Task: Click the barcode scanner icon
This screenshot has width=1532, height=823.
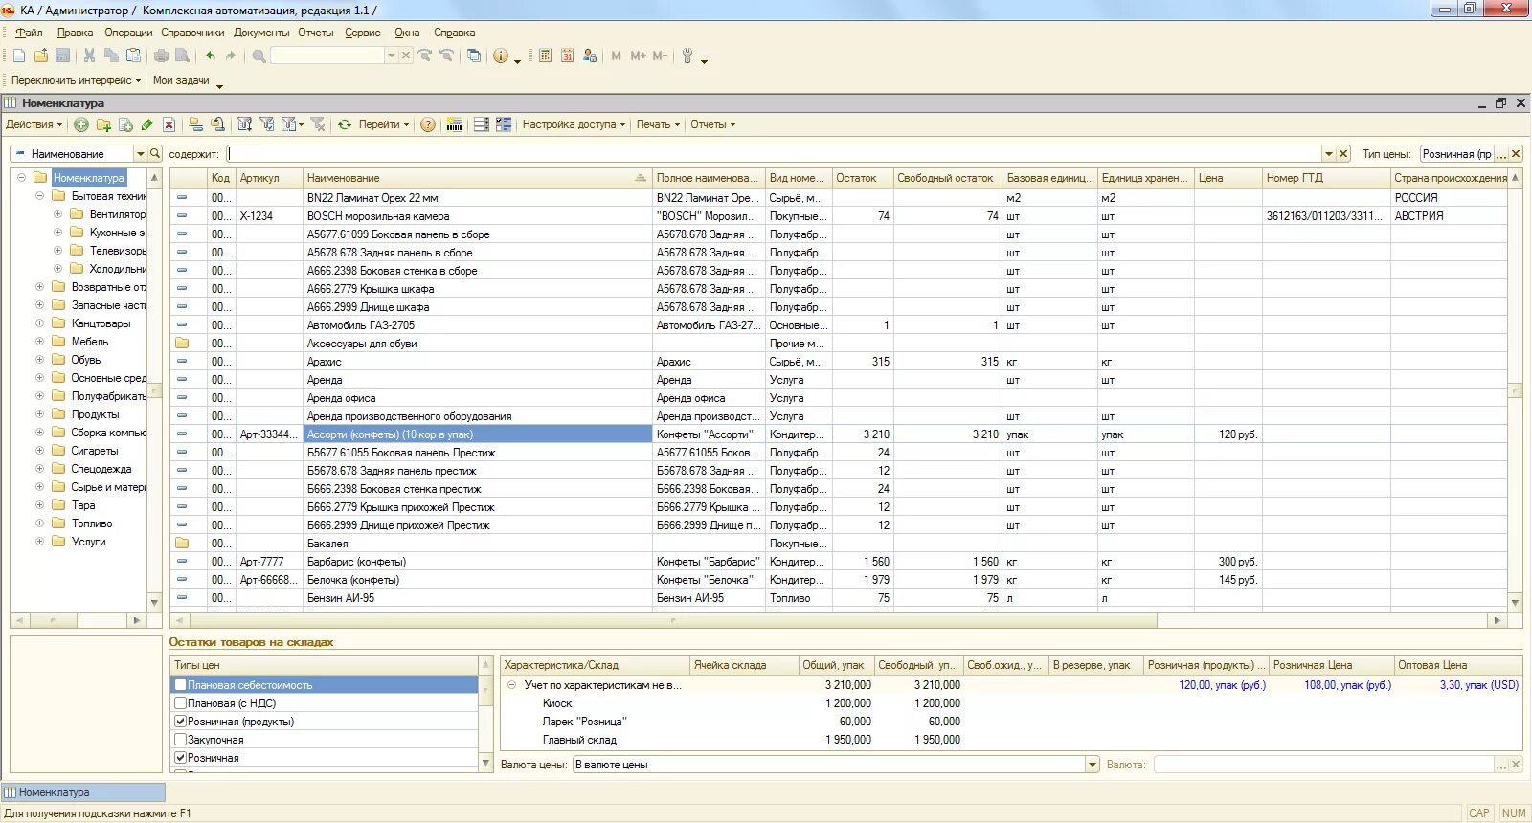Action: [455, 124]
